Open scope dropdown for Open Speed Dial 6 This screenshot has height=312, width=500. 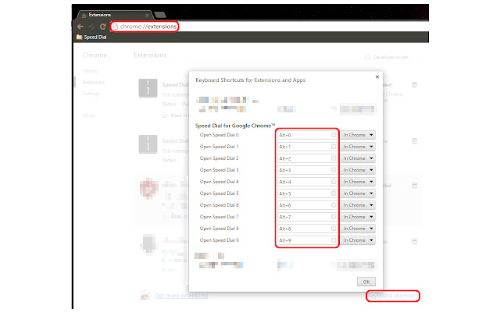click(x=358, y=205)
